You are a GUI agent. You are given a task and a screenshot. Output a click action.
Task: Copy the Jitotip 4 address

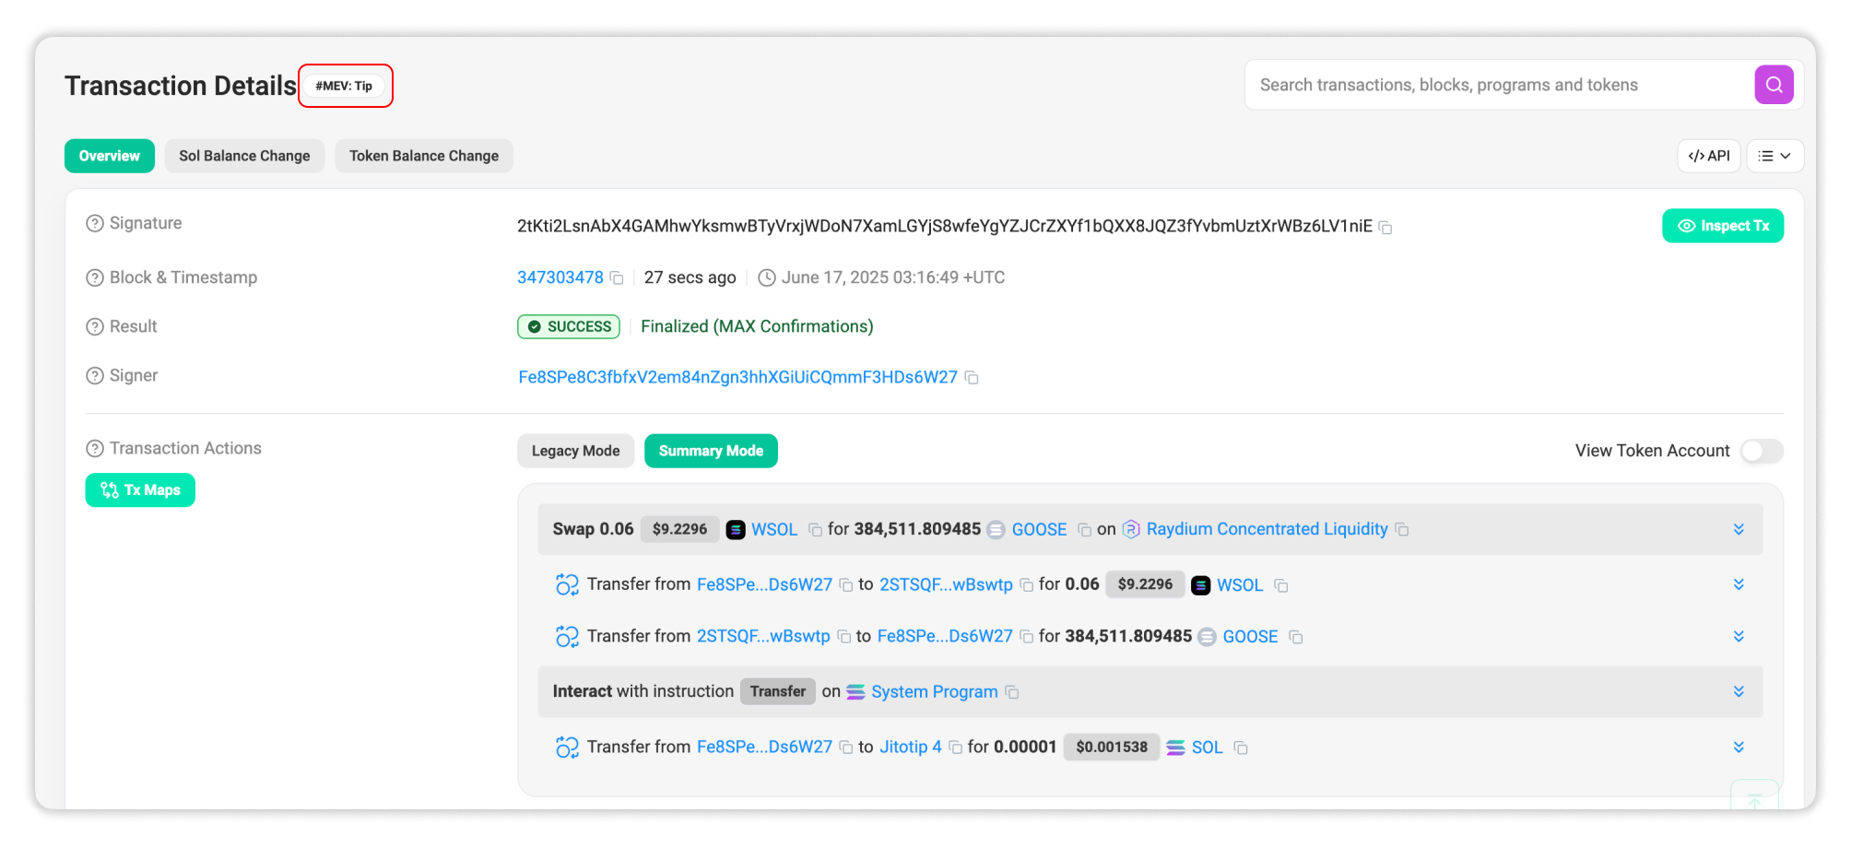pyautogui.click(x=956, y=748)
